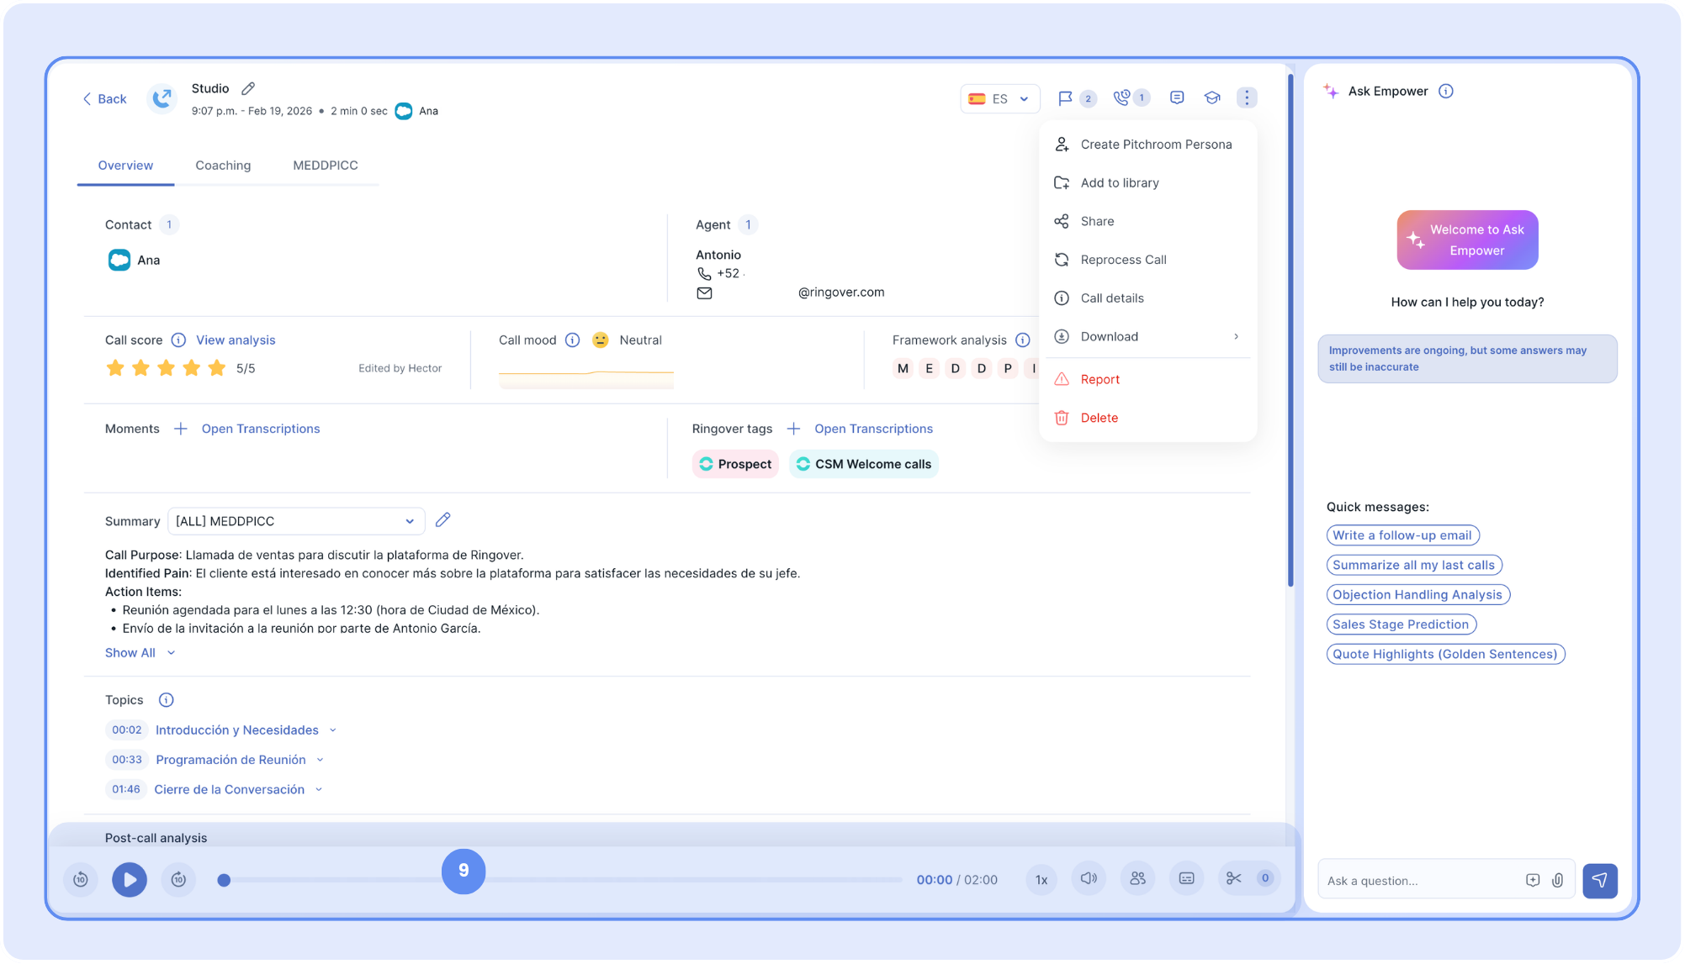Image resolution: width=1685 pixels, height=964 pixels.
Task: Click the attachment paperclip icon
Action: [x=1558, y=880]
